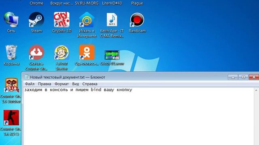259x145 pixels.
Task: Close the Notepad window
Action: pyautogui.click(x=254, y=77)
